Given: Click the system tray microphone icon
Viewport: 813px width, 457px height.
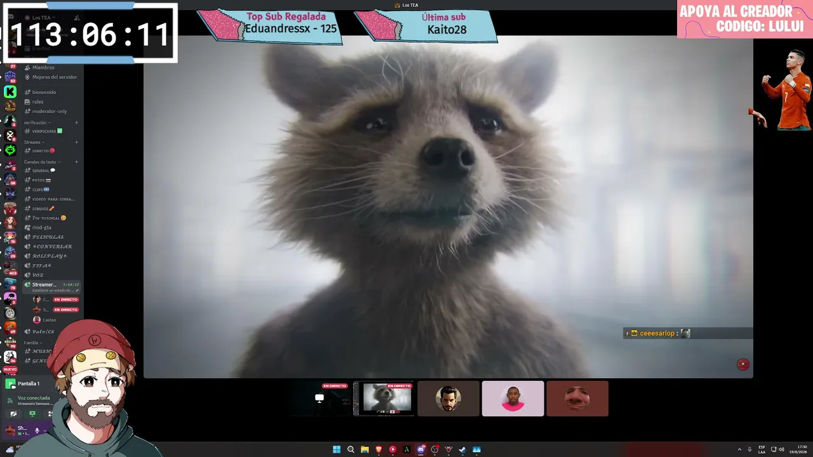Looking at the screenshot, I should click(x=750, y=449).
